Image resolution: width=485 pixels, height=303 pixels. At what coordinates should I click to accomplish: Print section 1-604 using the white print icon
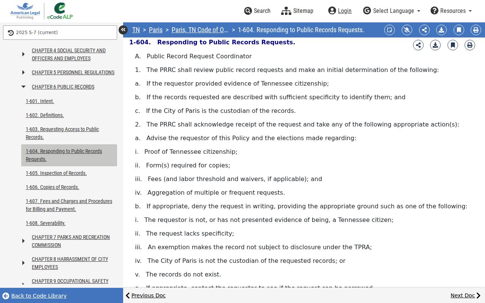tap(470, 45)
